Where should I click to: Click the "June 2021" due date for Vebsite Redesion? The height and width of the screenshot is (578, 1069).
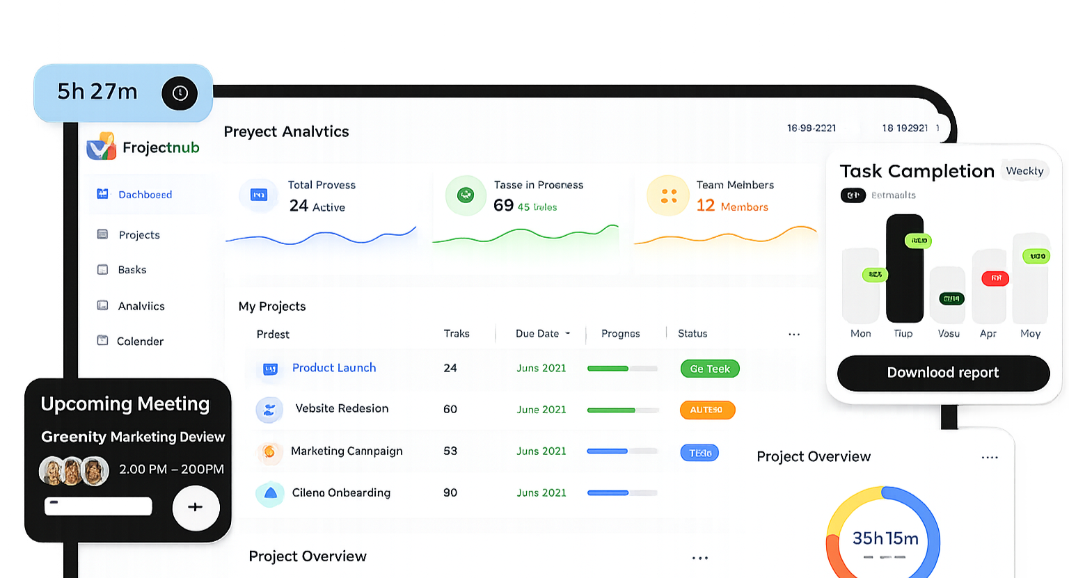pyautogui.click(x=541, y=410)
